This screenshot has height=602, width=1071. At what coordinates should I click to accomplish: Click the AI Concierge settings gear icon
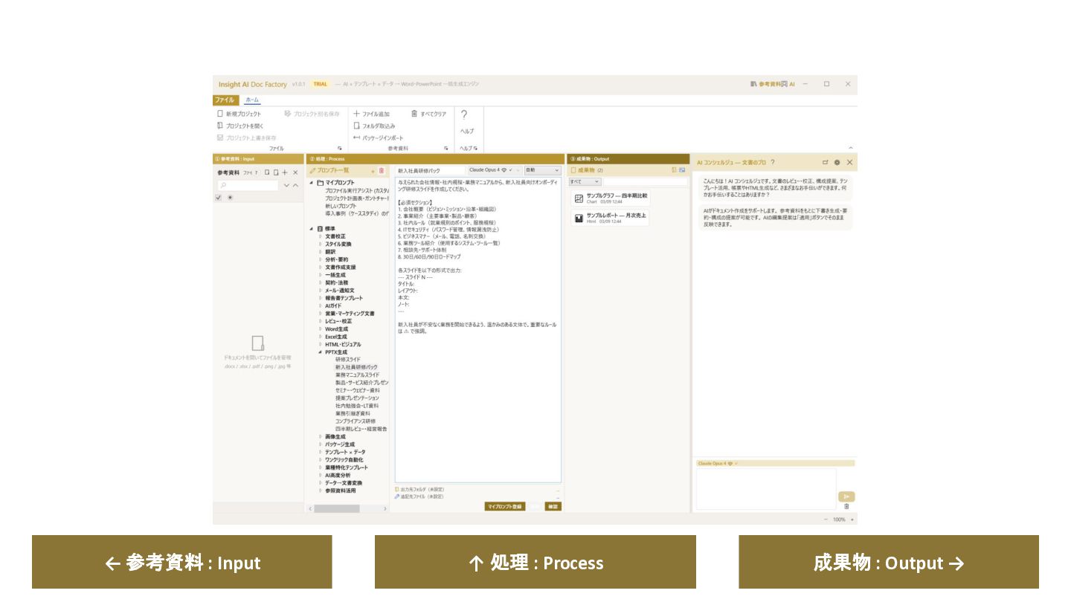[x=837, y=162]
